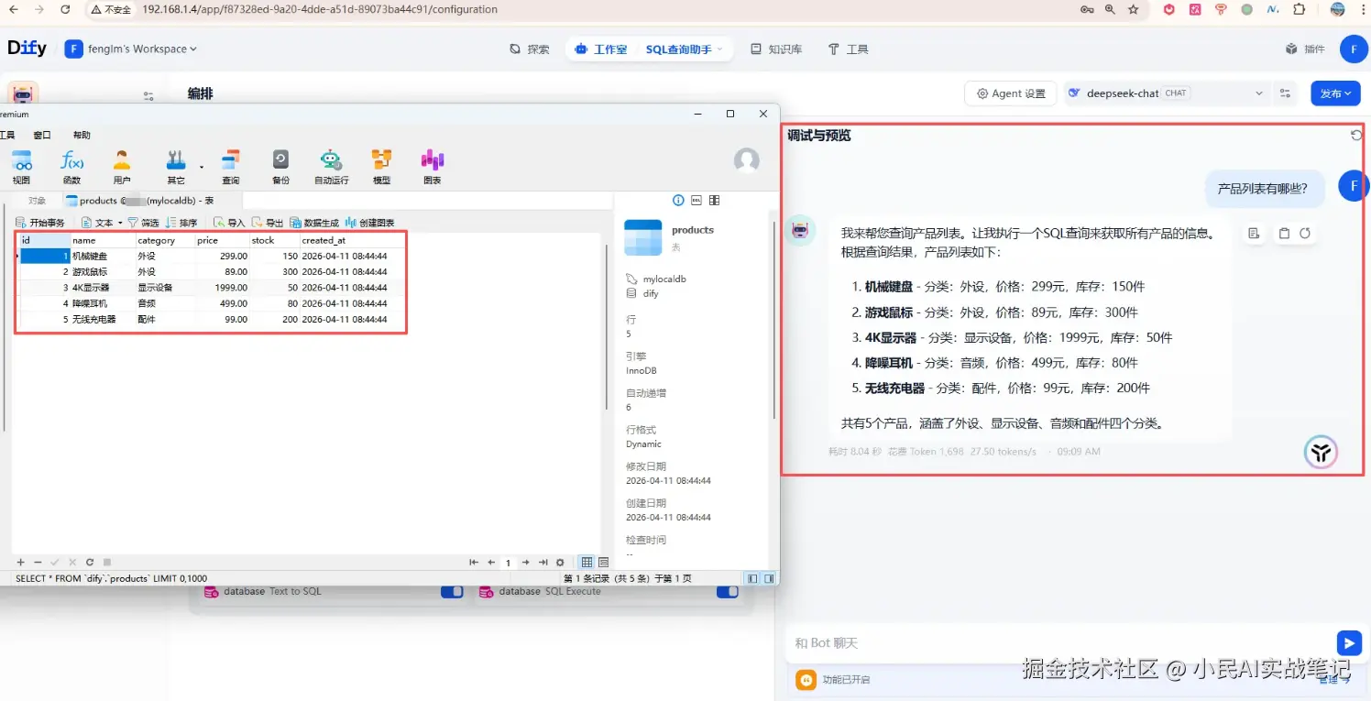
Task: Open the 函数 f(x) tool in Navicat
Action: tap(71, 168)
